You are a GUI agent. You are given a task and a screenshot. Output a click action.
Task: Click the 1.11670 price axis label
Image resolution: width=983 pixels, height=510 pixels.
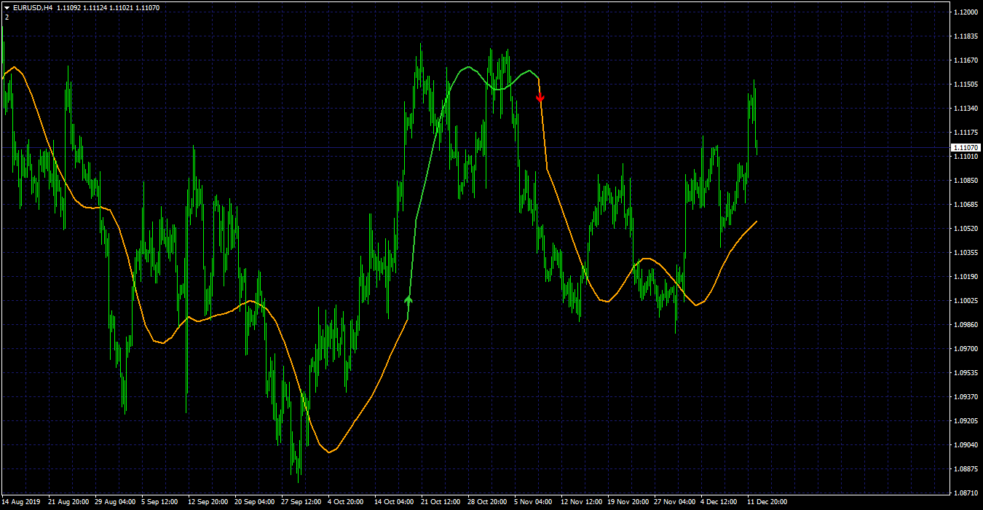pos(966,60)
